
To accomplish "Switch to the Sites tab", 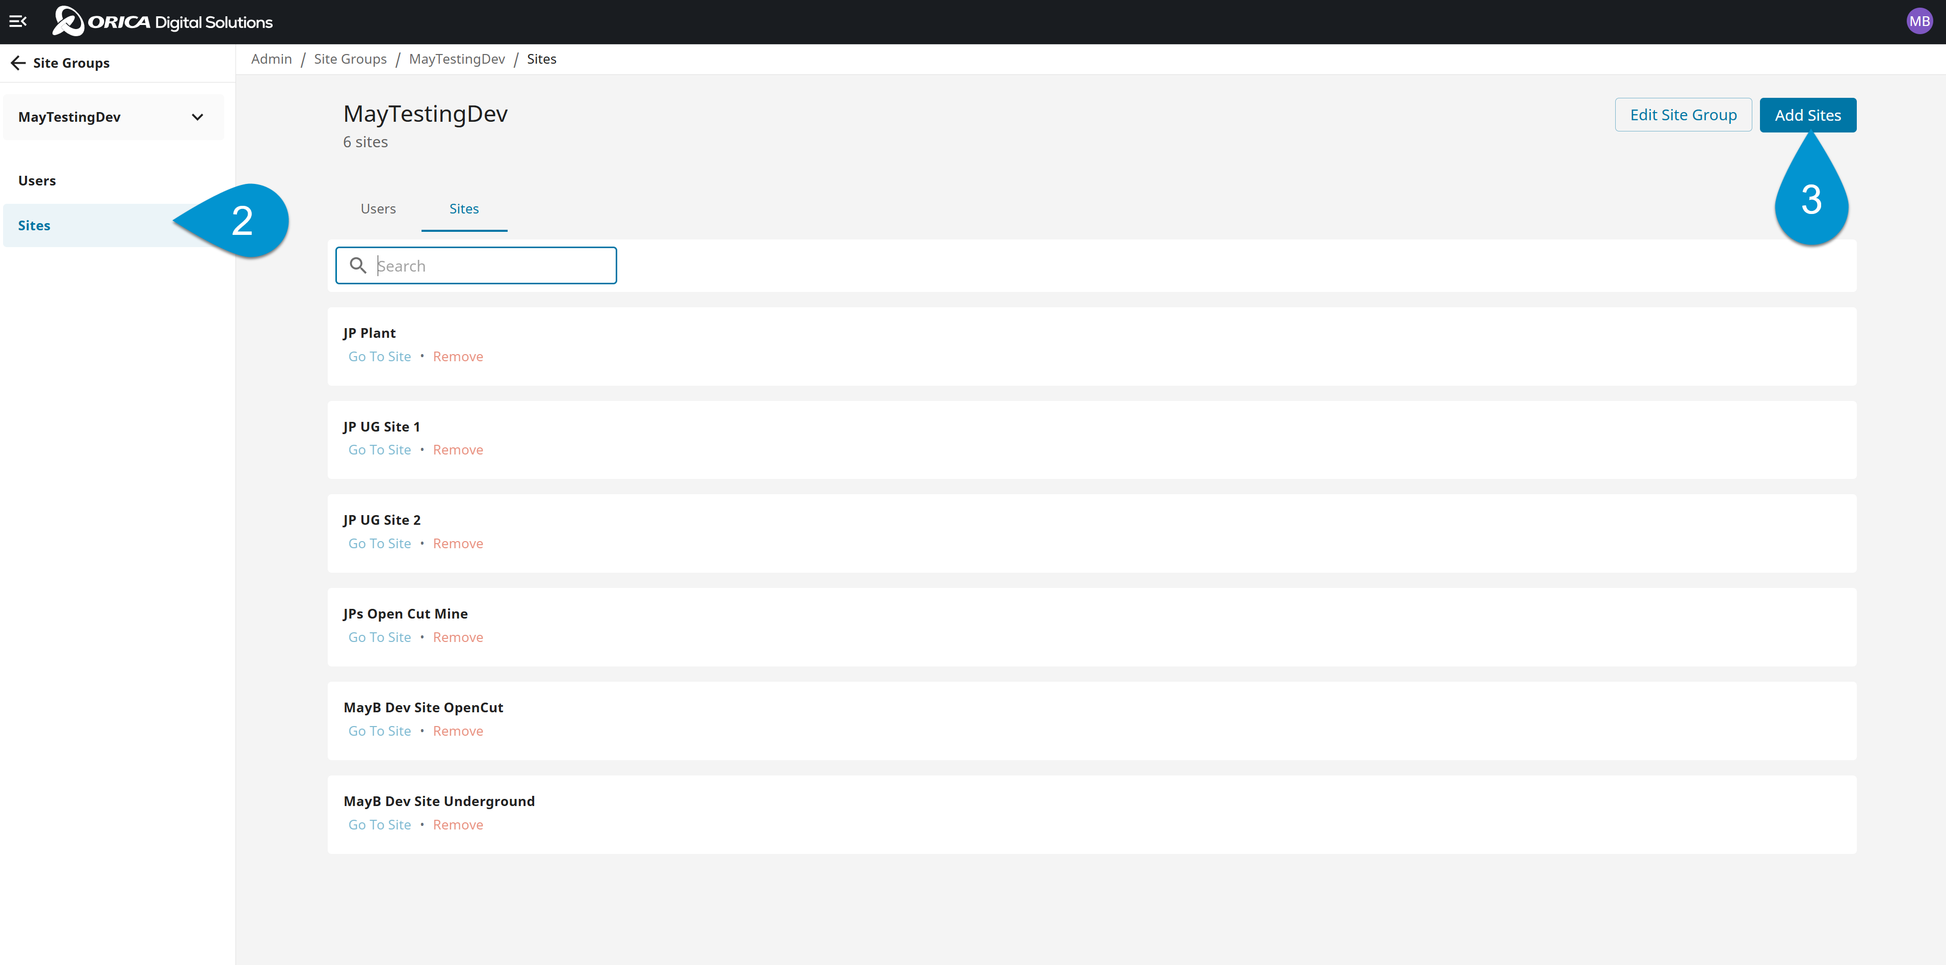I will click(464, 209).
